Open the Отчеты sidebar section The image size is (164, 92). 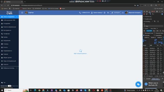point(9,48)
